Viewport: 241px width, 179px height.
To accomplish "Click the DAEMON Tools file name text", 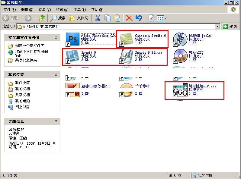I will click(x=200, y=36).
